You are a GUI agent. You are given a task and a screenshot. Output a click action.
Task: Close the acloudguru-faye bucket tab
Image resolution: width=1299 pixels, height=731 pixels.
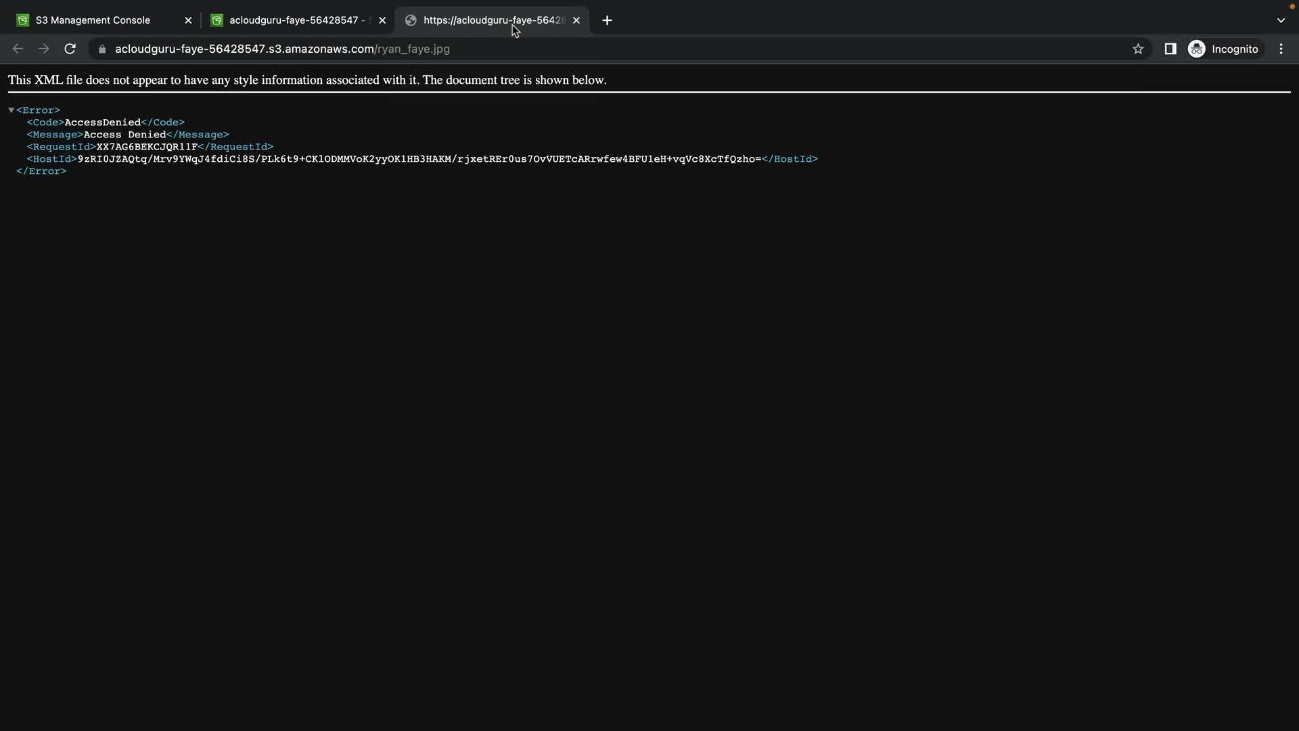pos(382,20)
